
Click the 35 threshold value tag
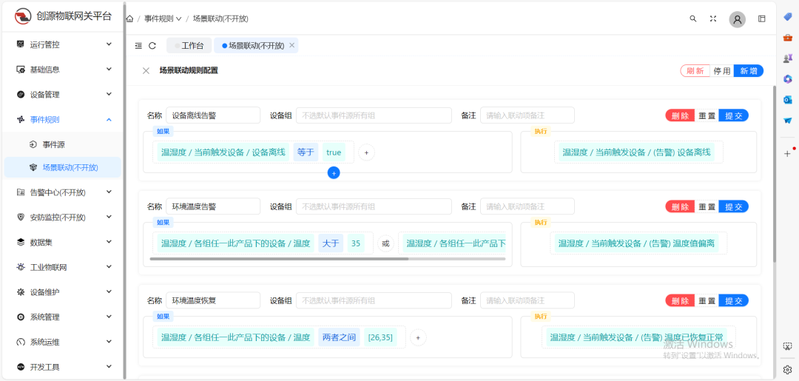356,243
